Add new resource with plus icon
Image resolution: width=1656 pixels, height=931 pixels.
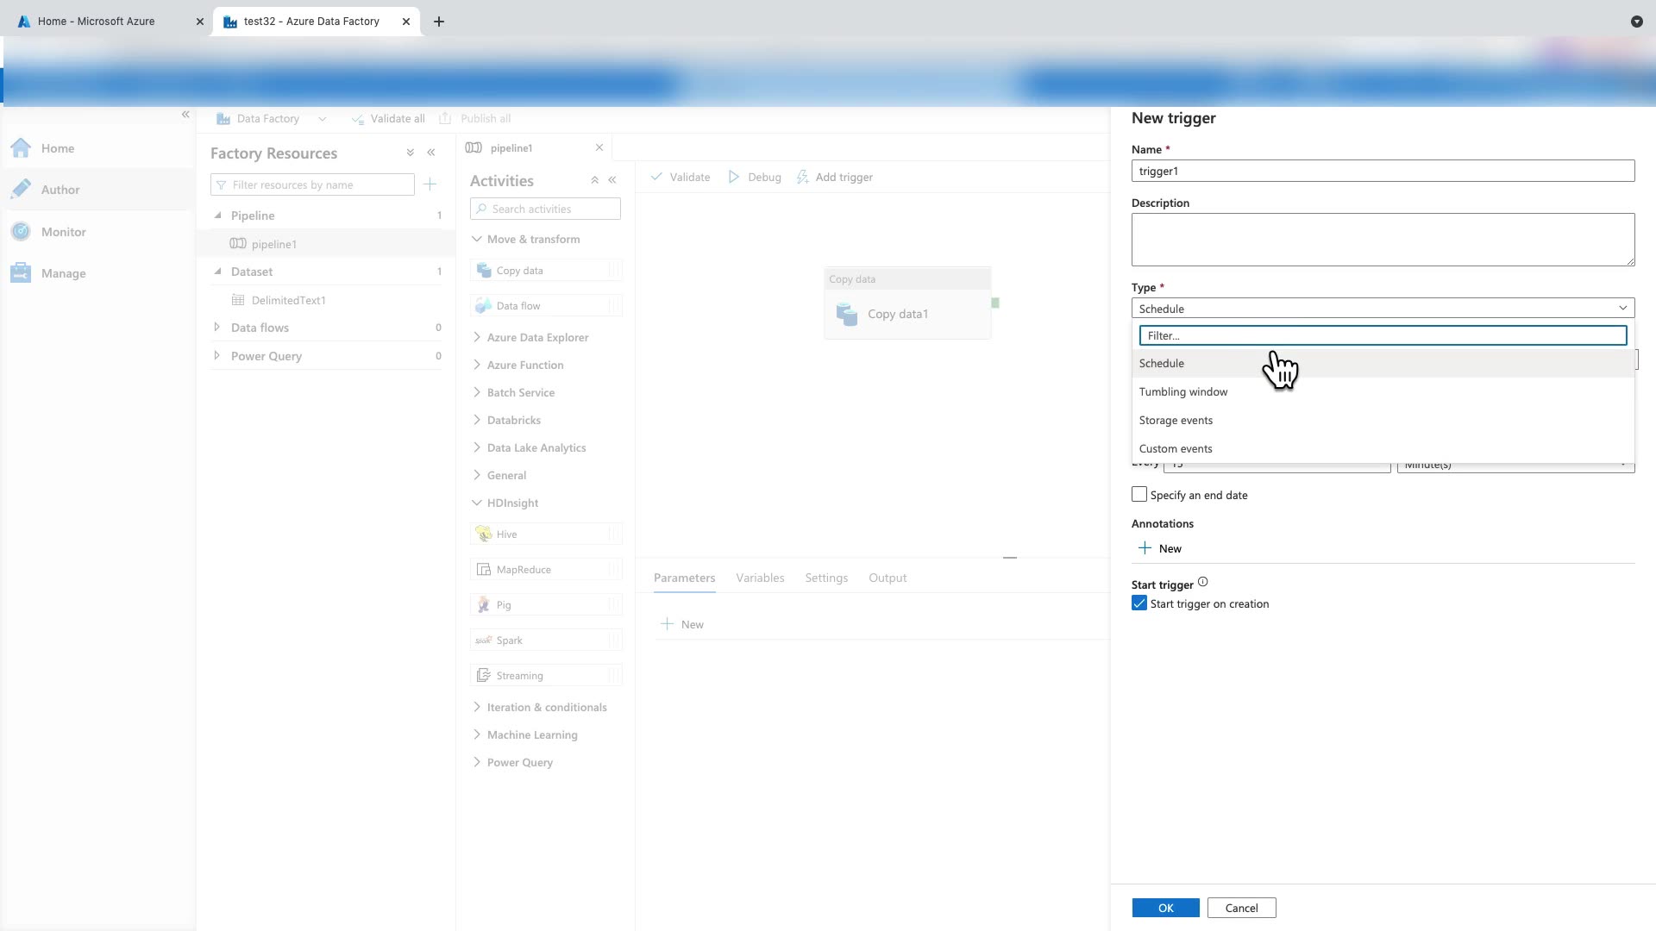pos(430,184)
